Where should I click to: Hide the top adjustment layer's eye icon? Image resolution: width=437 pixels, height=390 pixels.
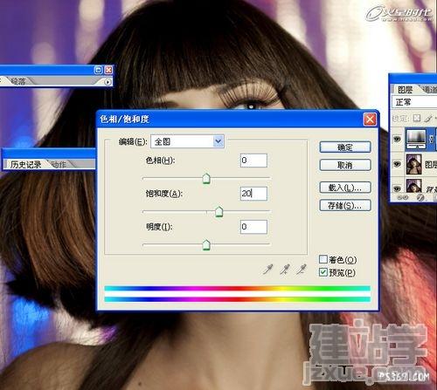coord(397,139)
